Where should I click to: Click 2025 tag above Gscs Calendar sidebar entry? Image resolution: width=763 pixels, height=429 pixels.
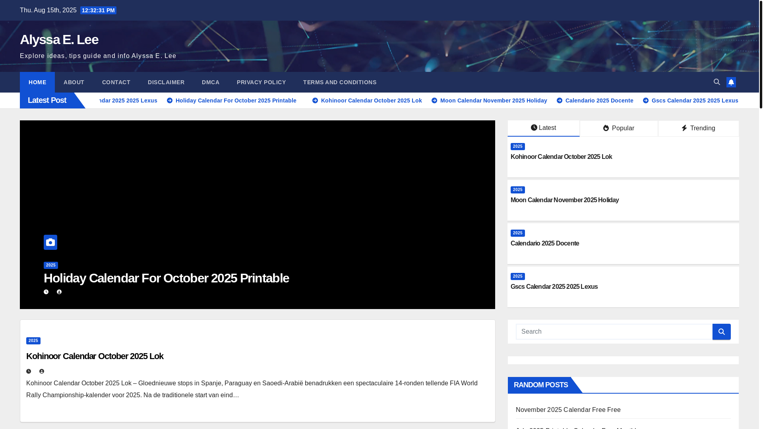click(518, 276)
